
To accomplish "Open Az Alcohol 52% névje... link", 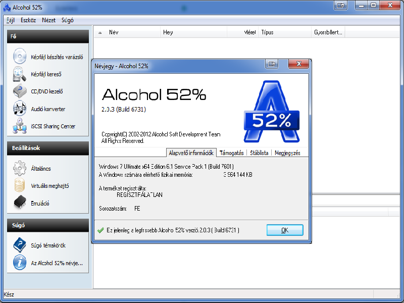I will 57,263.
